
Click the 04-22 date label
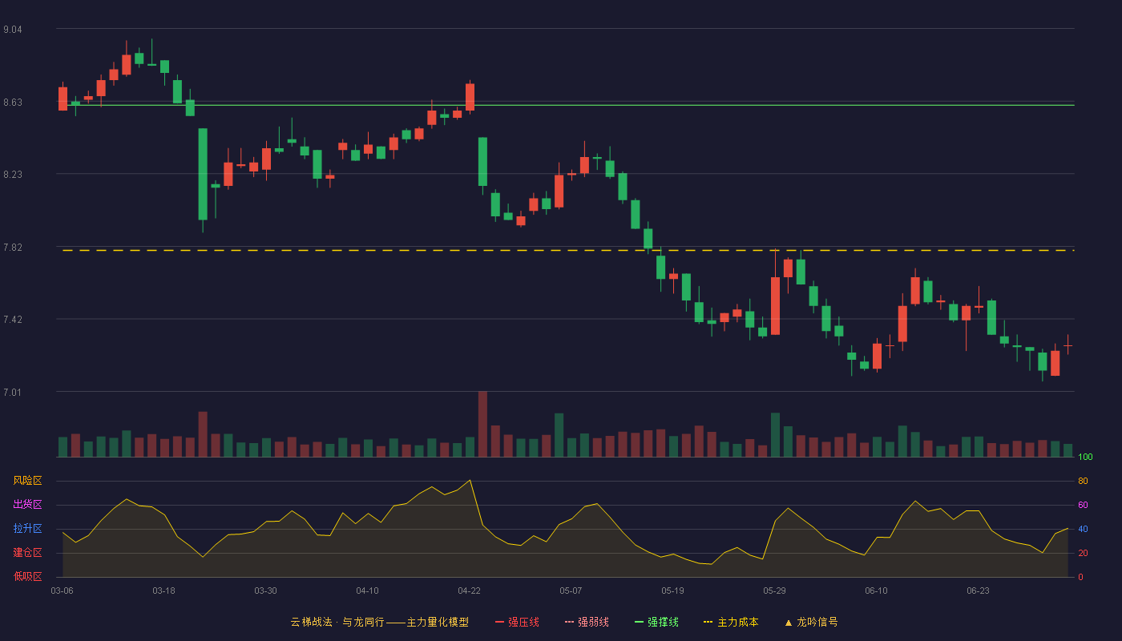[x=469, y=591]
